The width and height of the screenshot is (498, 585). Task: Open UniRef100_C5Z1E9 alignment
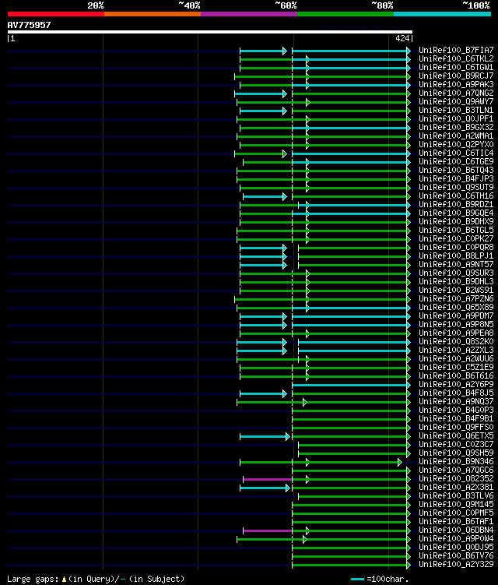pos(456,368)
